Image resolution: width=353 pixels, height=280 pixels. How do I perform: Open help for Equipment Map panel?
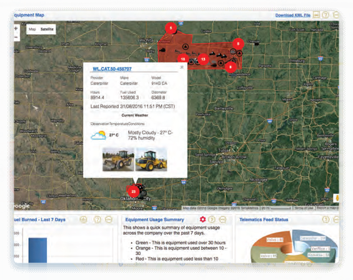click(326, 15)
